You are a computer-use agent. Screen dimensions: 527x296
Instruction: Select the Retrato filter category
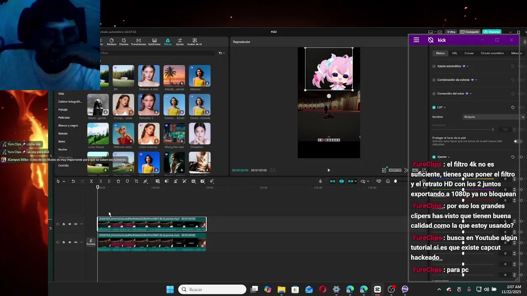pos(63,134)
